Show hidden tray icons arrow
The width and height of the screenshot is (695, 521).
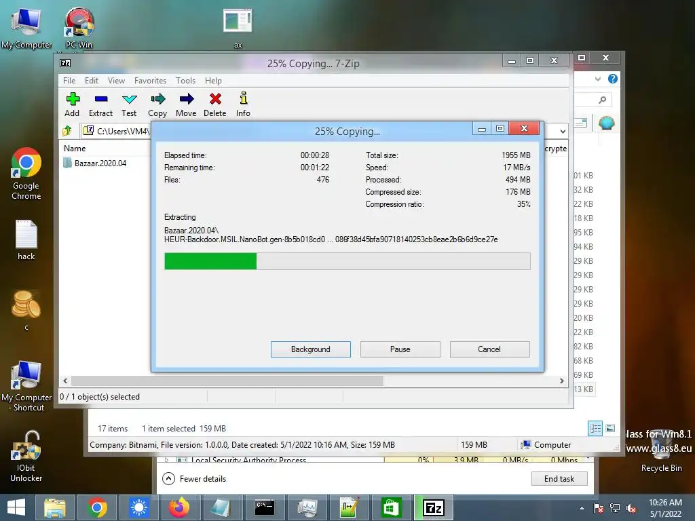pyautogui.click(x=582, y=508)
